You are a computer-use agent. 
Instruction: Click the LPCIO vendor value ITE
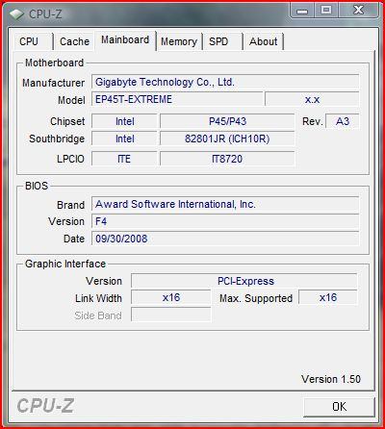(x=124, y=159)
